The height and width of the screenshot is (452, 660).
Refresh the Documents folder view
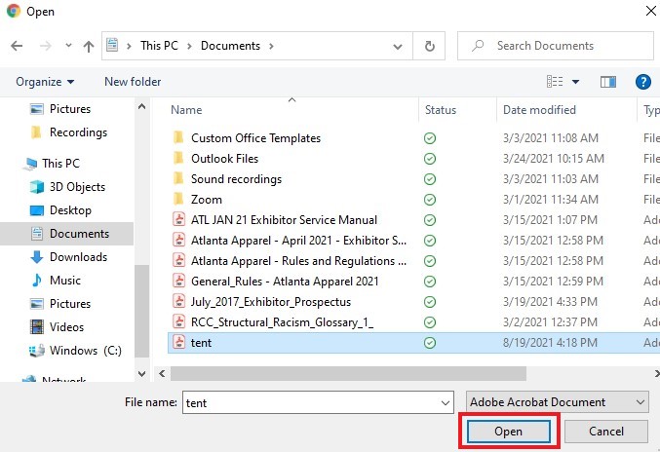click(429, 46)
